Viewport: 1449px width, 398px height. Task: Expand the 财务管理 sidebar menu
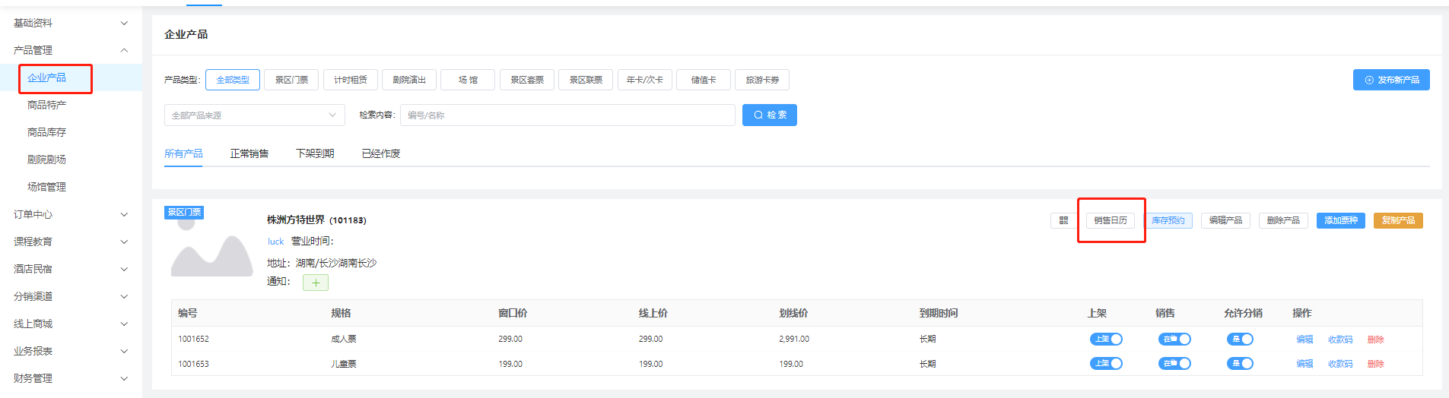coord(70,378)
